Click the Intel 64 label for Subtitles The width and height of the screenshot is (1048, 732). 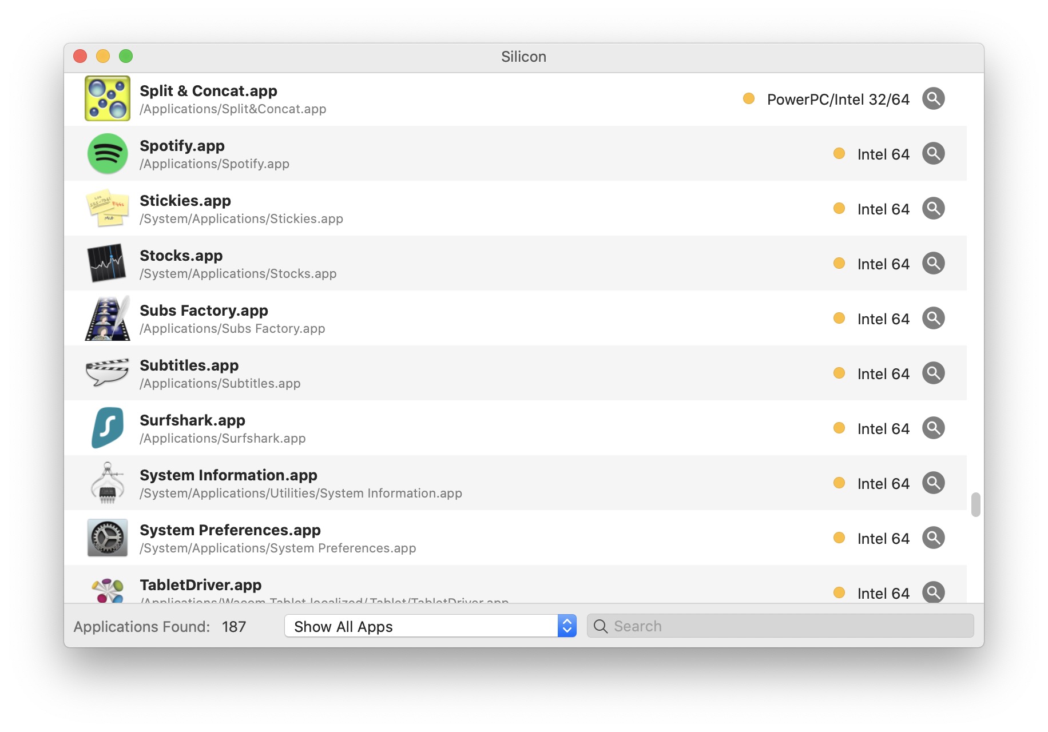pyautogui.click(x=883, y=374)
